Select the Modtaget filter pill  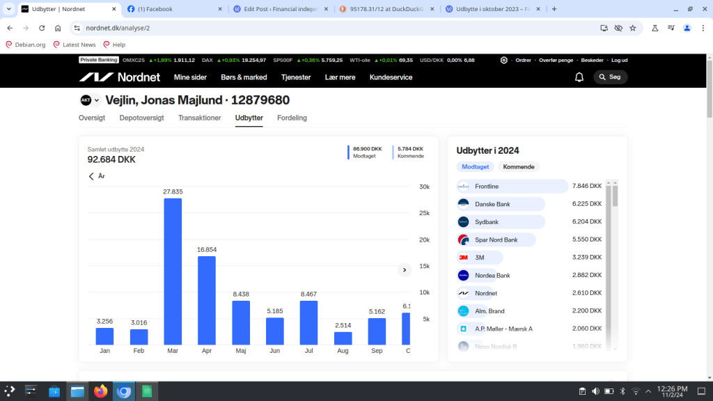(x=476, y=167)
